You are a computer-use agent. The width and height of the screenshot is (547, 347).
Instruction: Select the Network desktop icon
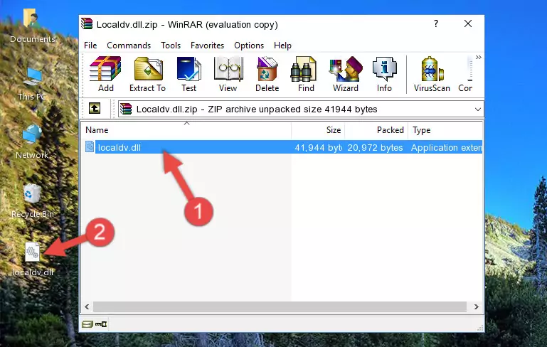coord(32,142)
